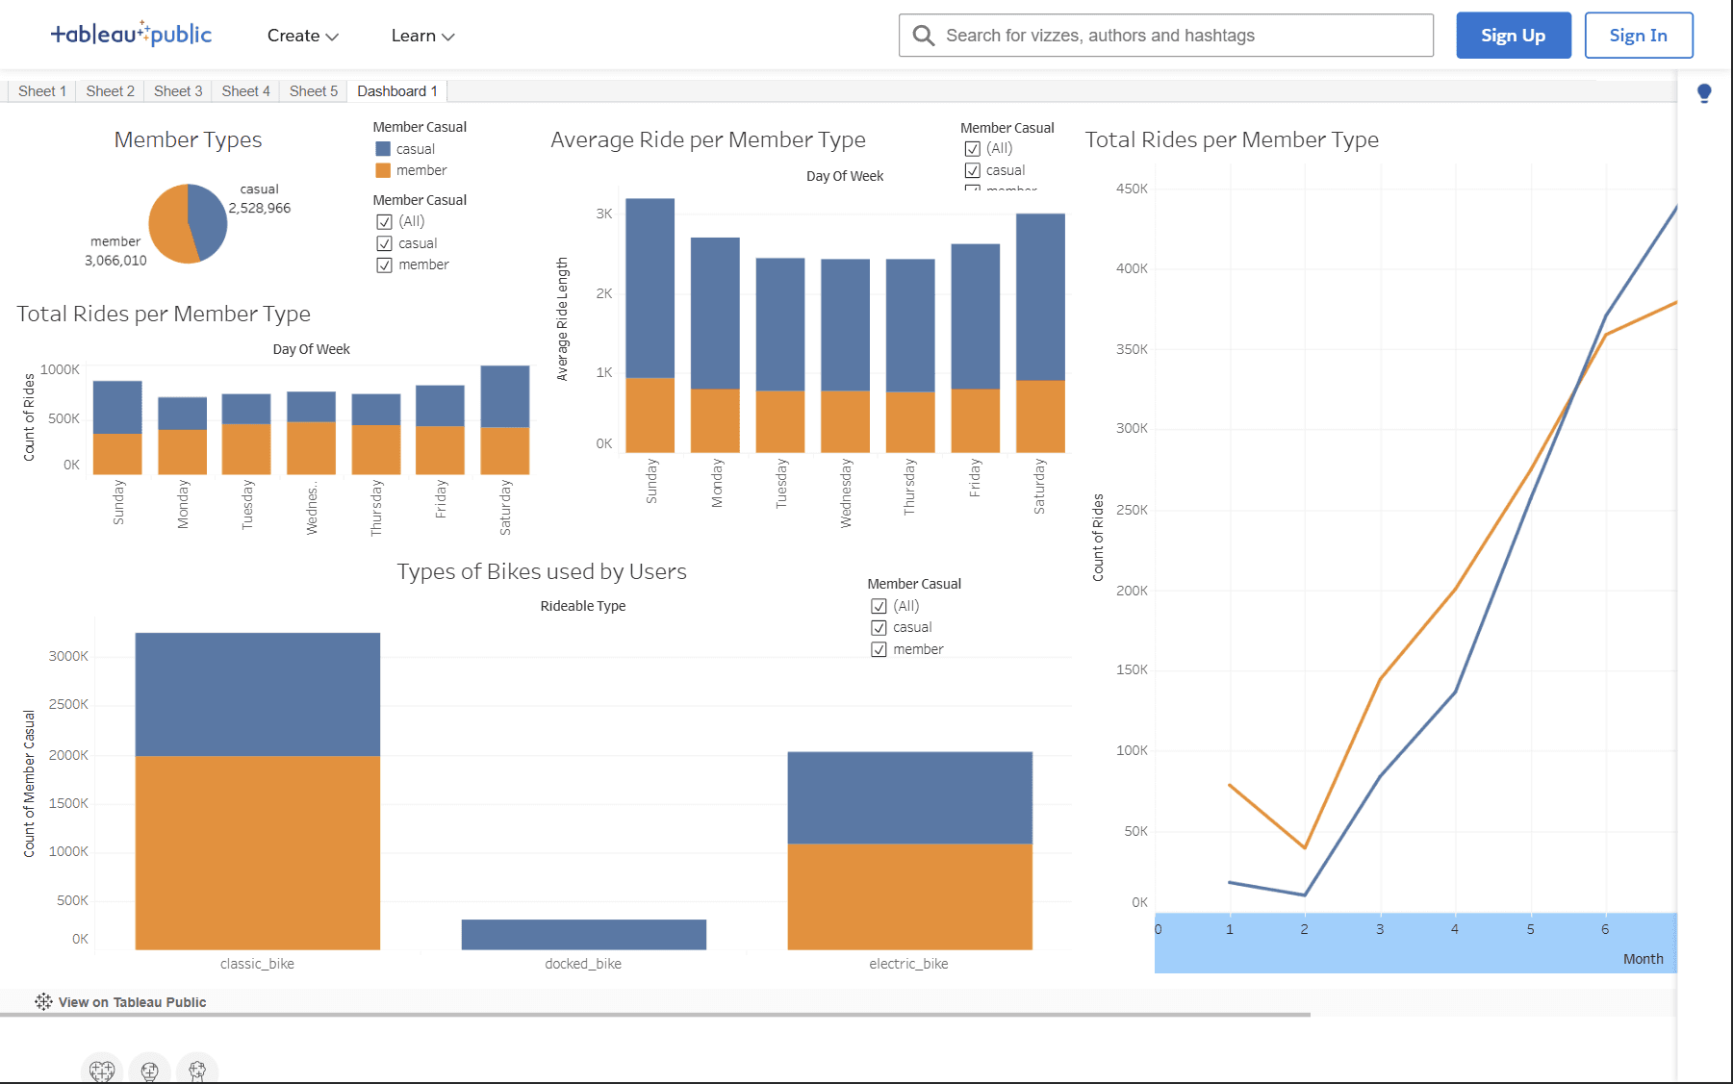Click the Sign Up button
The image size is (1733, 1084).
[1512, 35]
